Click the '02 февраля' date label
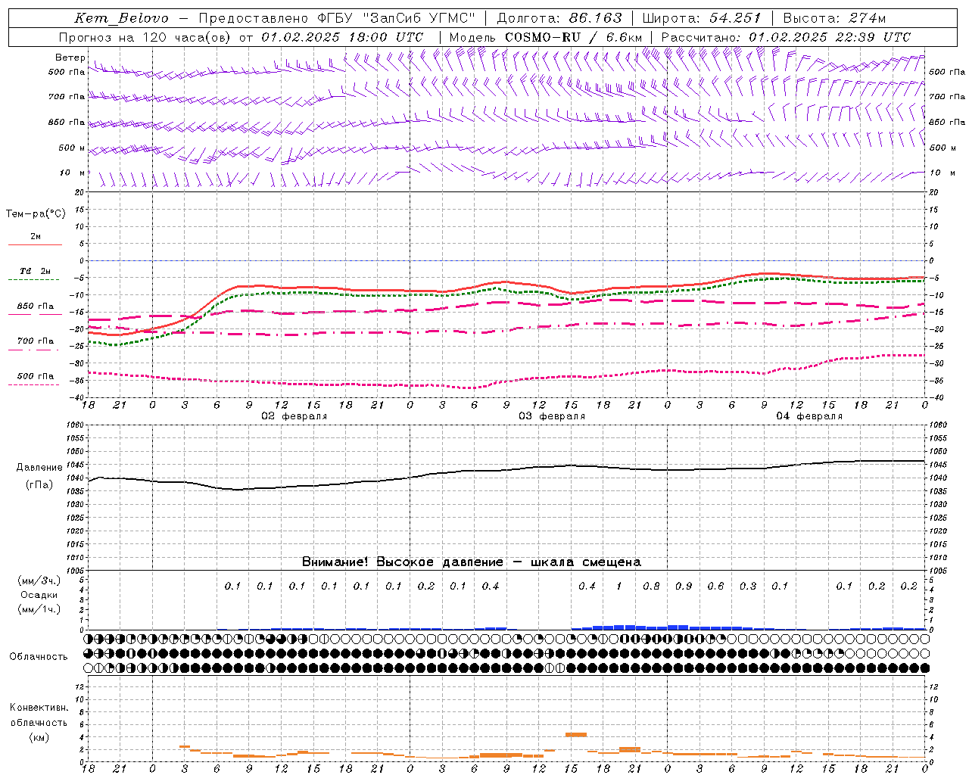This screenshot has height=775, width=969. [x=294, y=416]
